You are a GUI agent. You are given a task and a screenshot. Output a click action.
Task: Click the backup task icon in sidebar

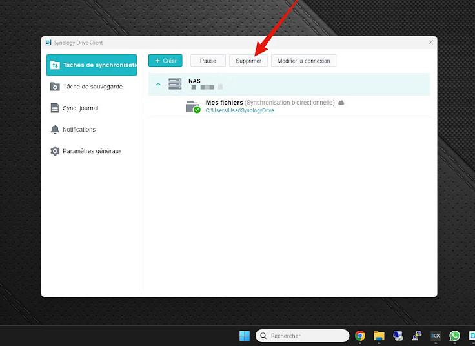click(55, 86)
